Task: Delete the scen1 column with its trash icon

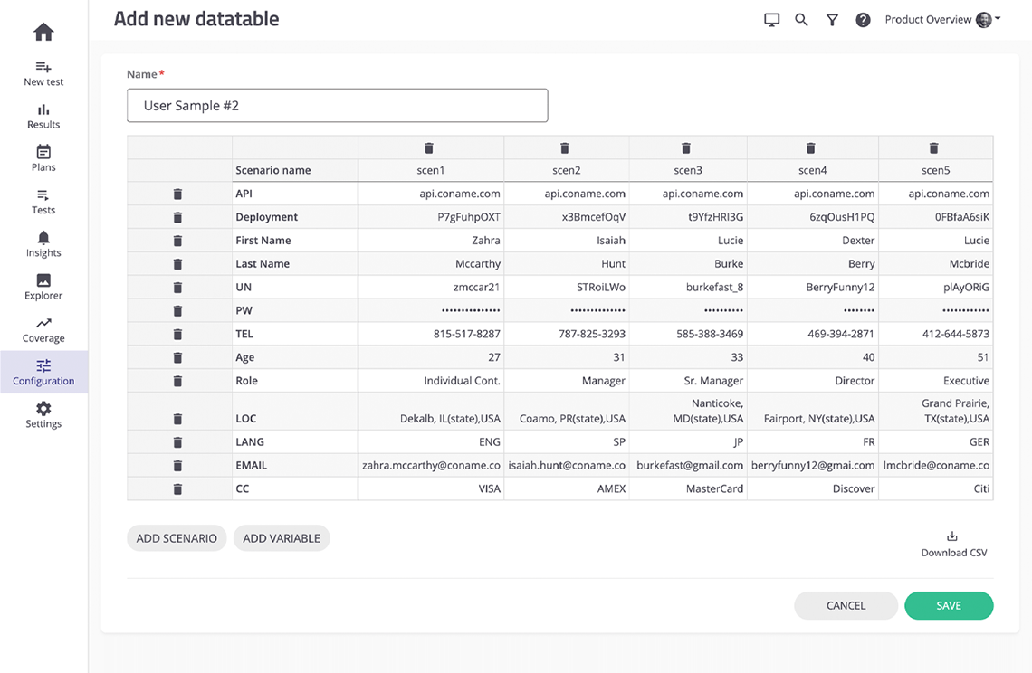Action: click(428, 147)
